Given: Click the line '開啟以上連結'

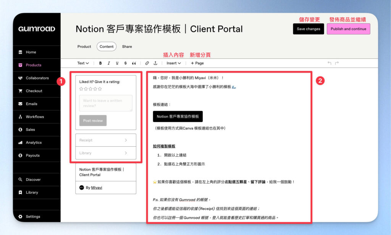Looking at the screenshot, I should pyautogui.click(x=175, y=155).
